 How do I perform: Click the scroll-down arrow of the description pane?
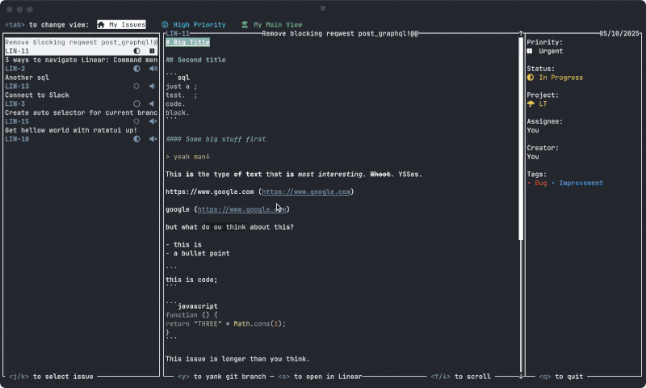point(521,376)
